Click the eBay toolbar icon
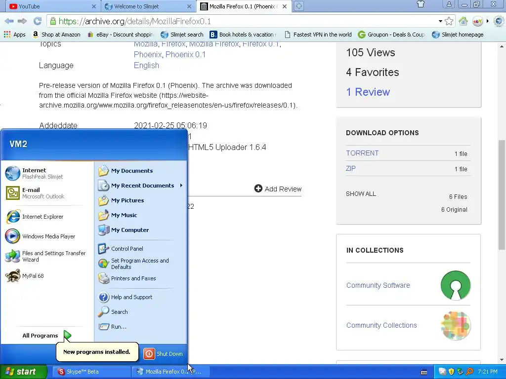The height and width of the screenshot is (379, 506). (x=477, y=21)
